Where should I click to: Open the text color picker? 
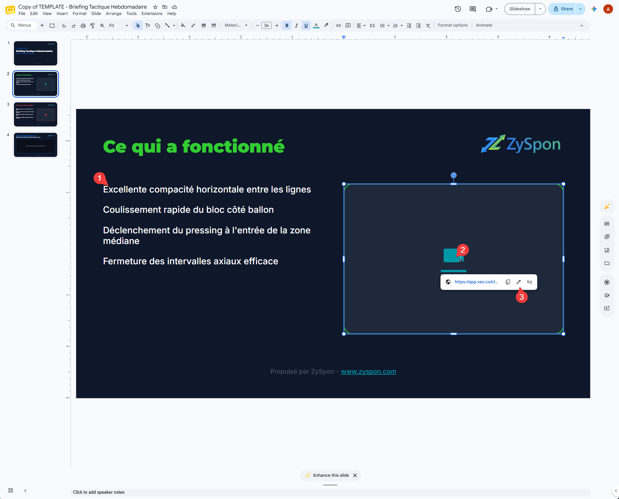tap(316, 26)
